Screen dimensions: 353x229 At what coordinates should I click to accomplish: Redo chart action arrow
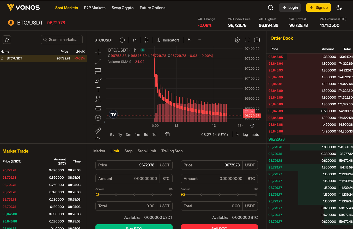pos(199,40)
